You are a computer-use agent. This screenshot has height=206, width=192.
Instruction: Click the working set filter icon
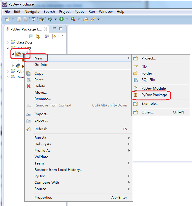pos(47,36)
